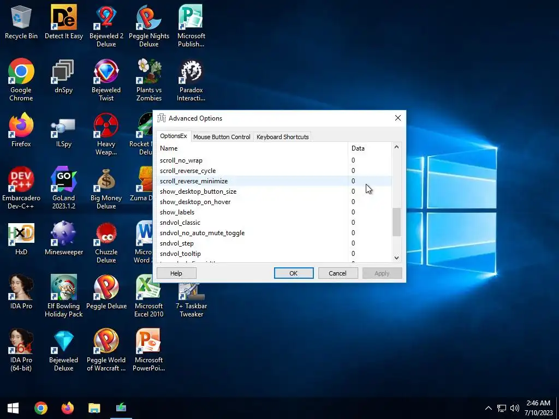The width and height of the screenshot is (559, 419).
Task: Open the volume control in tray
Action: point(514,408)
